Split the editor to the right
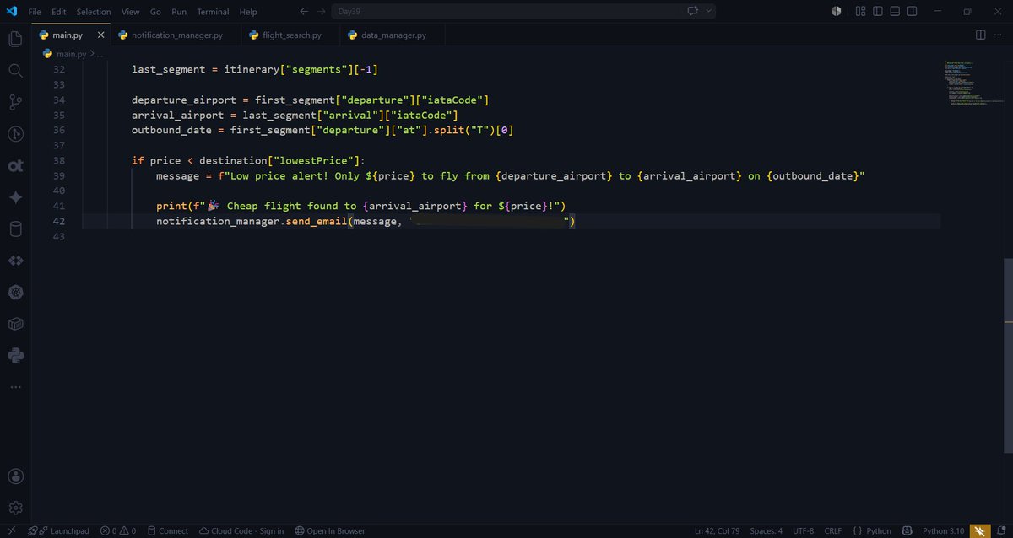This screenshot has width=1013, height=538. point(980,35)
